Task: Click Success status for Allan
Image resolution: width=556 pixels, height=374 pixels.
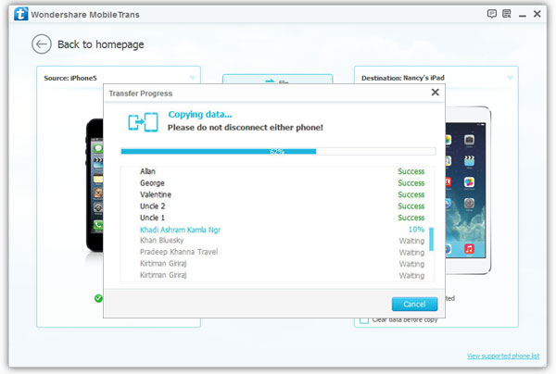Action: coord(411,171)
